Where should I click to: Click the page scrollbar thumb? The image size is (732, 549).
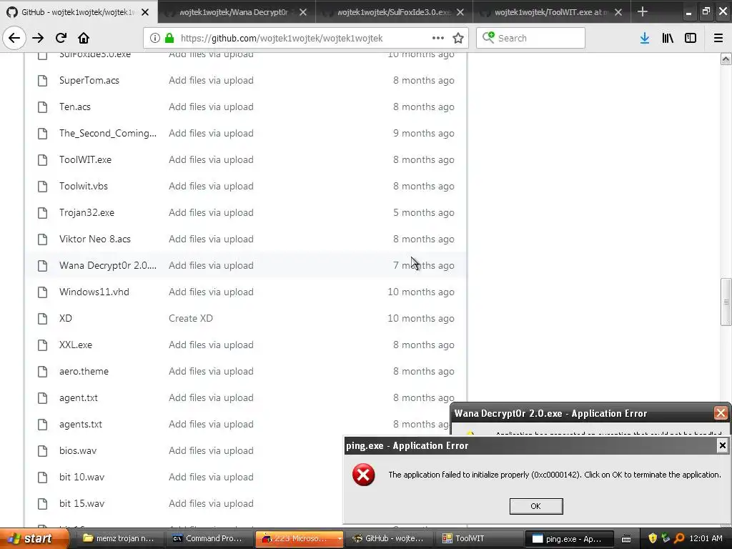pyautogui.click(x=726, y=302)
